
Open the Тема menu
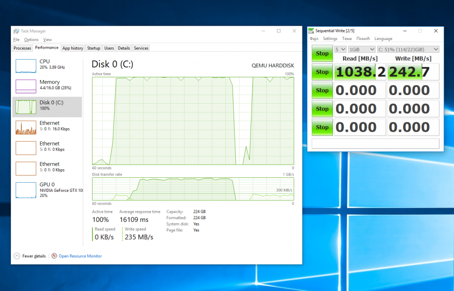347,39
